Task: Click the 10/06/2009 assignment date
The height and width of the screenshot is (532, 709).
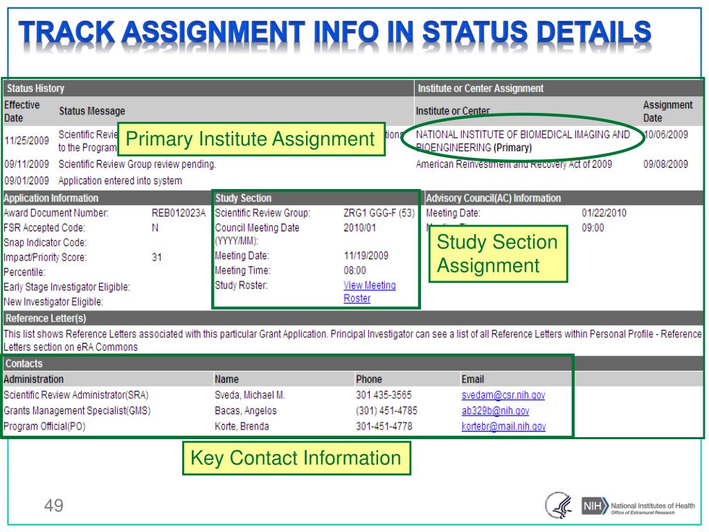Action: tap(665, 134)
